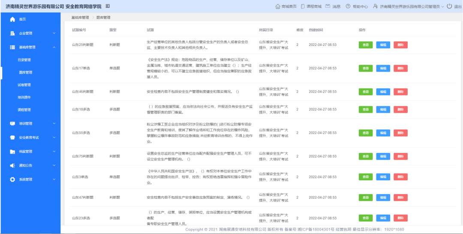
Task: Click the 退出 logout text
Action: (x=457, y=6)
